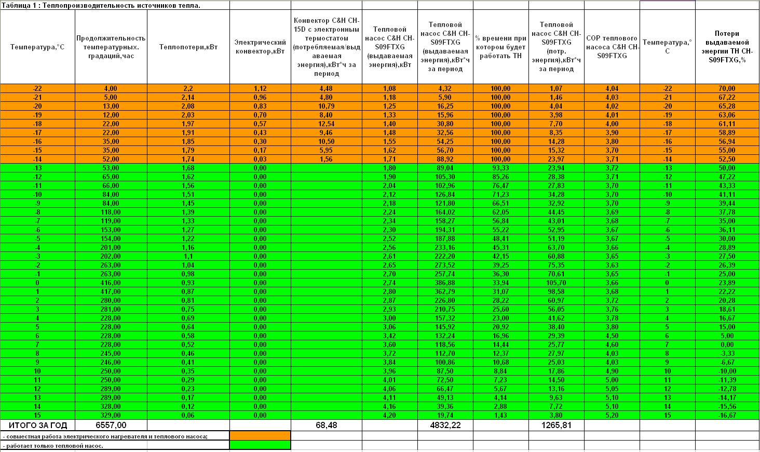The image size is (760, 452).
Task: Click the consumed energy total 1265,81
Action: coord(557,425)
